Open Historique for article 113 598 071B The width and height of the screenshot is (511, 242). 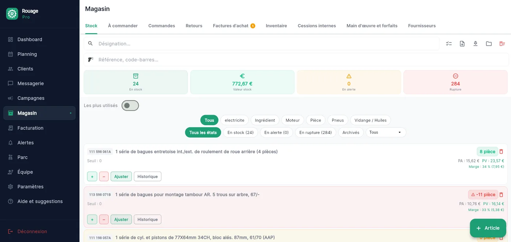tap(147, 219)
